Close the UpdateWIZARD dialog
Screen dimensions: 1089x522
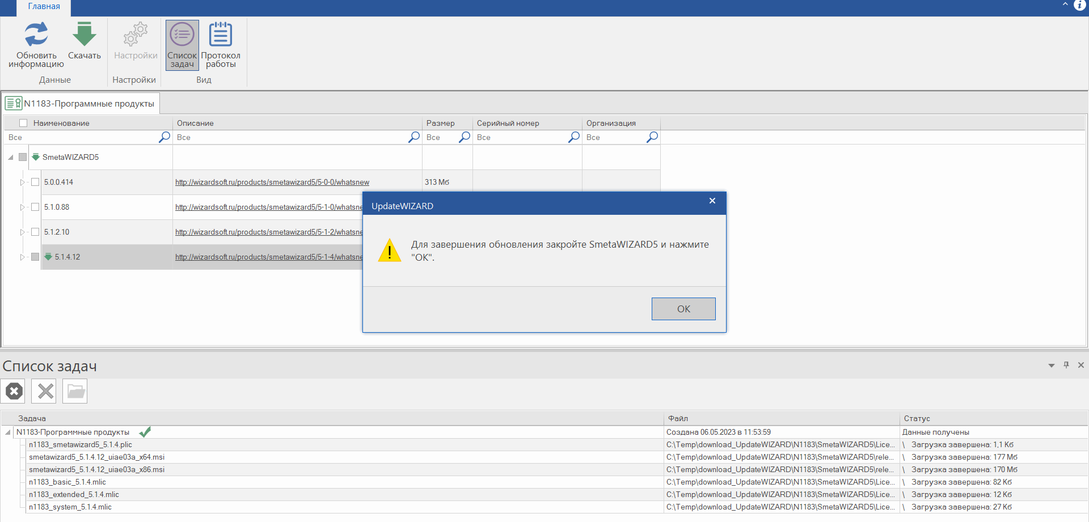(712, 201)
